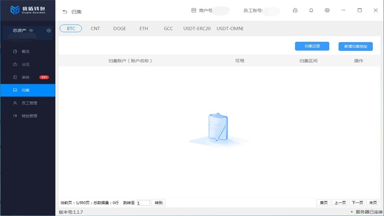This screenshot has height=216, width=384.
Task: Open settings with the gear icon
Action: (327, 11)
